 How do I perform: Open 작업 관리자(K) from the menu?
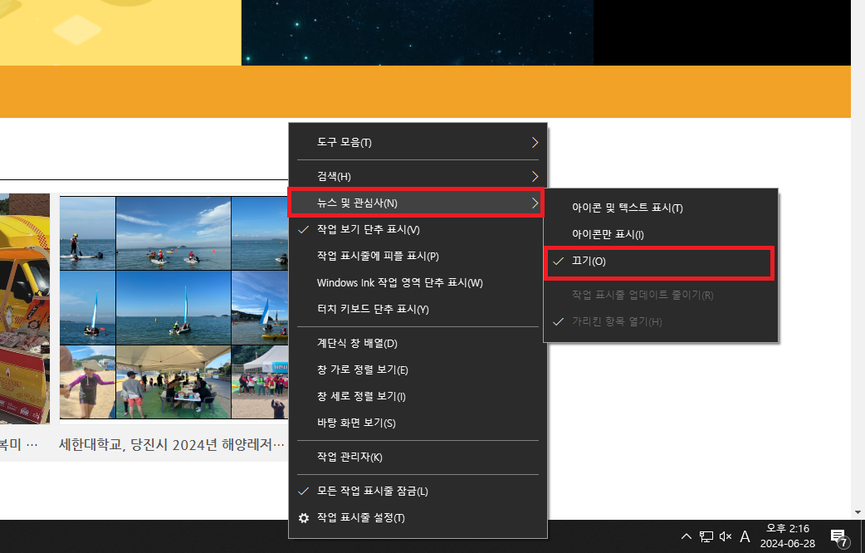349,457
